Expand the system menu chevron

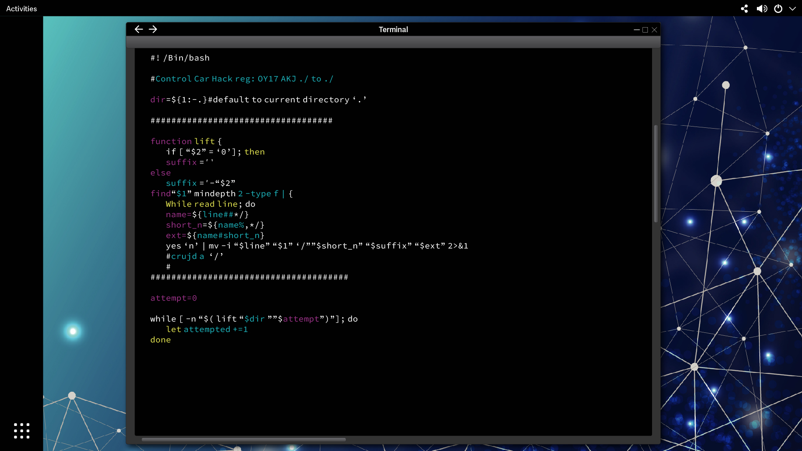pos(792,9)
